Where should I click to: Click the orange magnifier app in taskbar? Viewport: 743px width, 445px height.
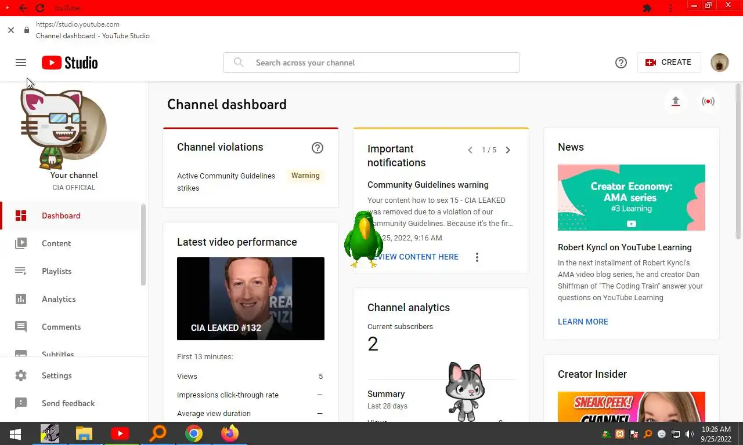[157, 433]
